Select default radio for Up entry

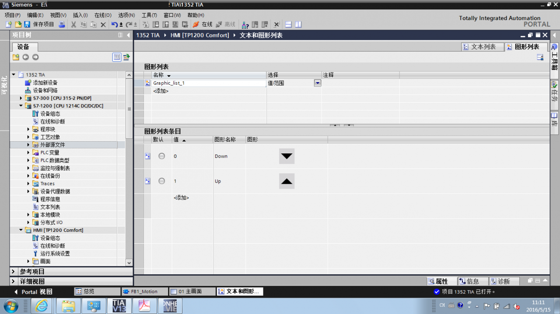point(162,181)
